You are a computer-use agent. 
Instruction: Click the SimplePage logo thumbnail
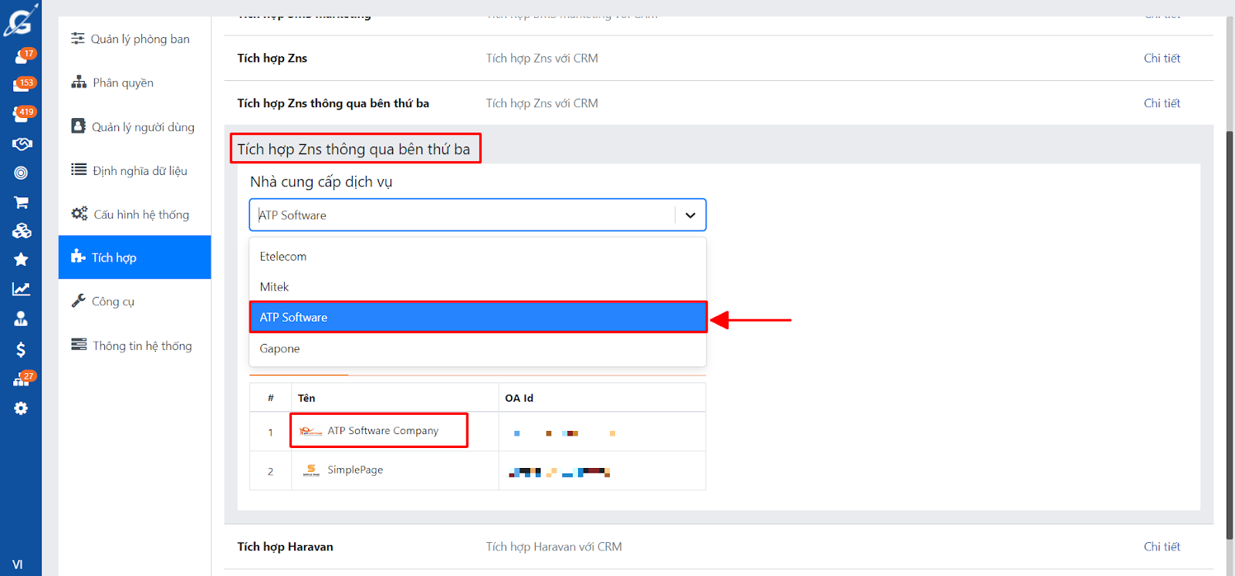tap(311, 470)
